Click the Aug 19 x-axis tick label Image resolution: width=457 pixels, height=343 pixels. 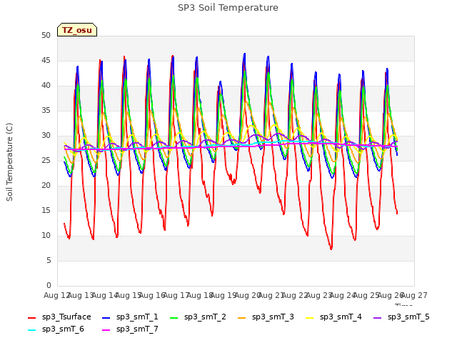point(224,295)
